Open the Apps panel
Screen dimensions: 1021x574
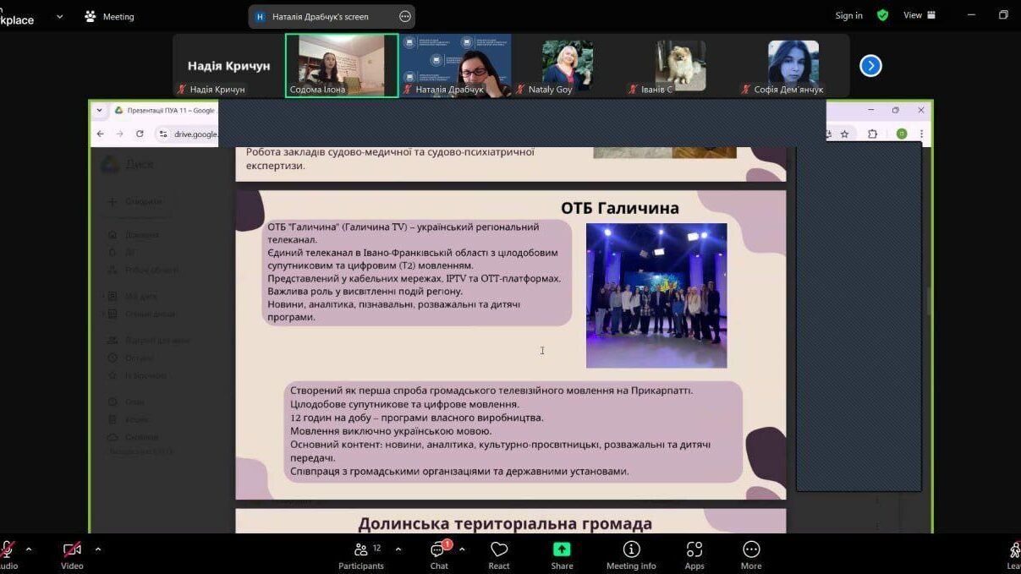(x=694, y=555)
